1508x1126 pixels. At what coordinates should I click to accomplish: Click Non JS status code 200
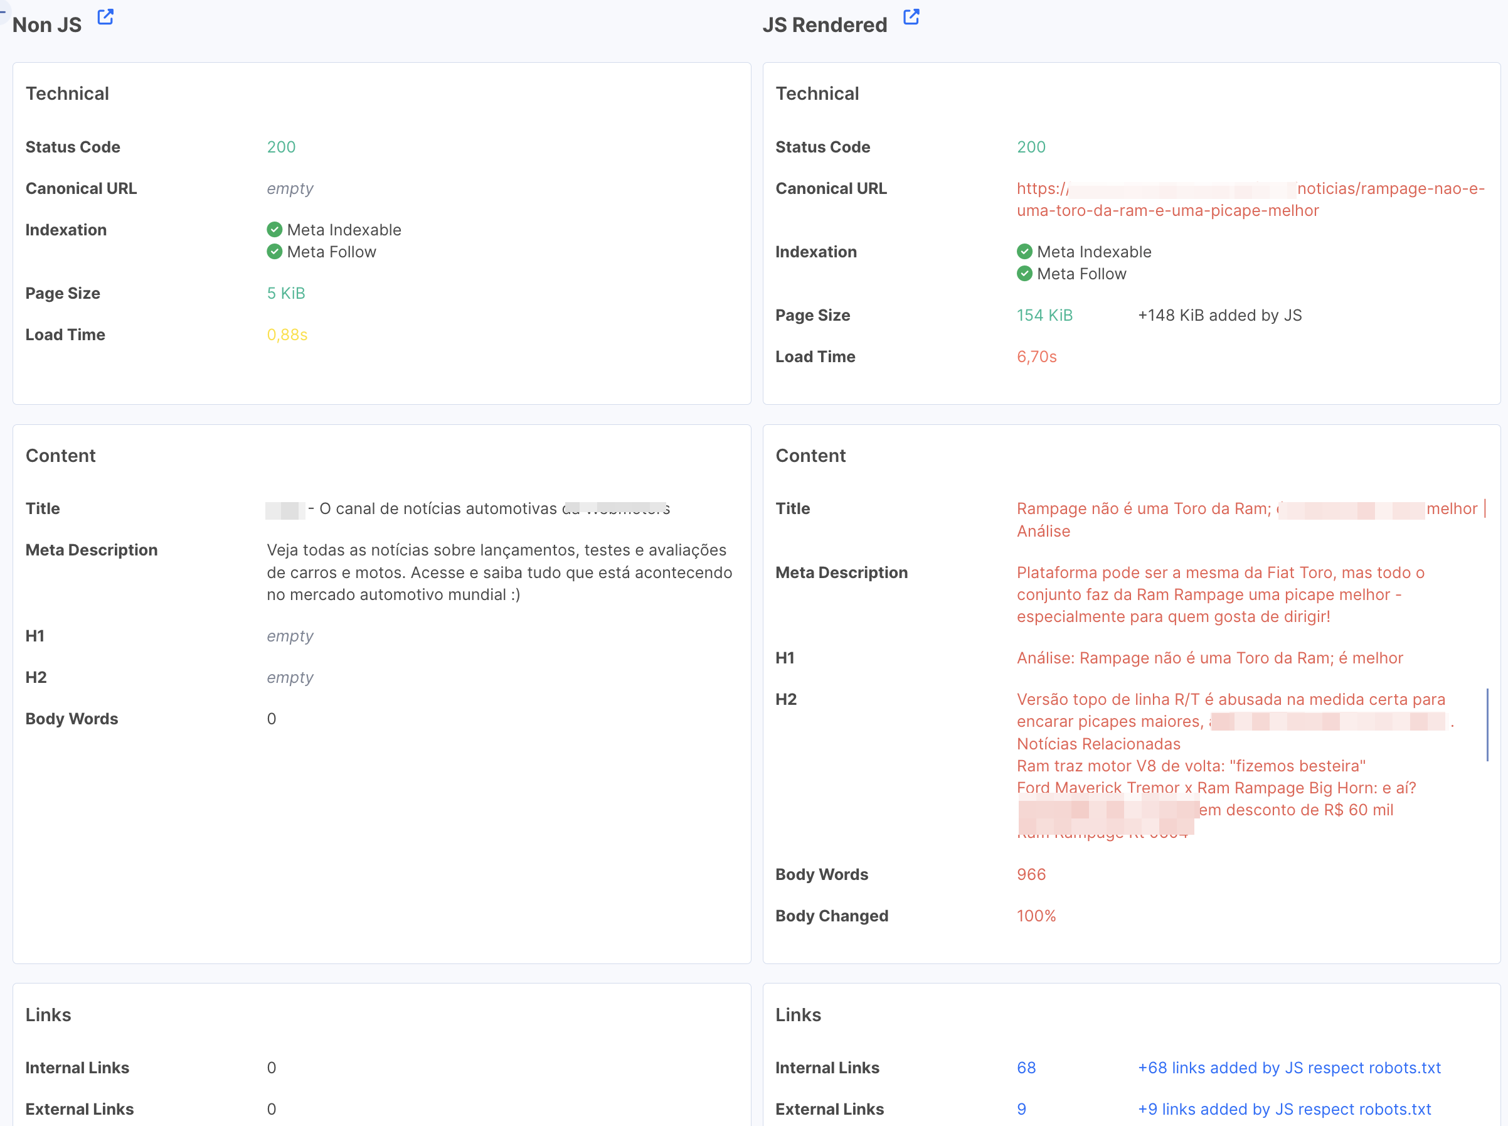click(x=280, y=146)
